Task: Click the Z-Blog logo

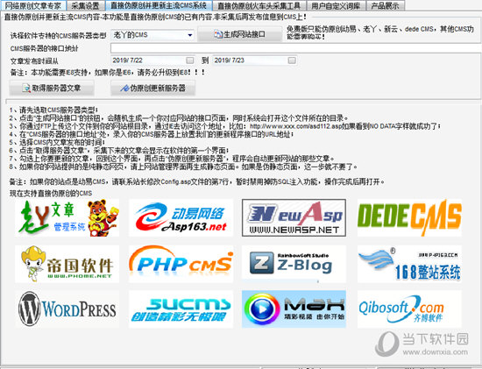Action: pos(294,264)
